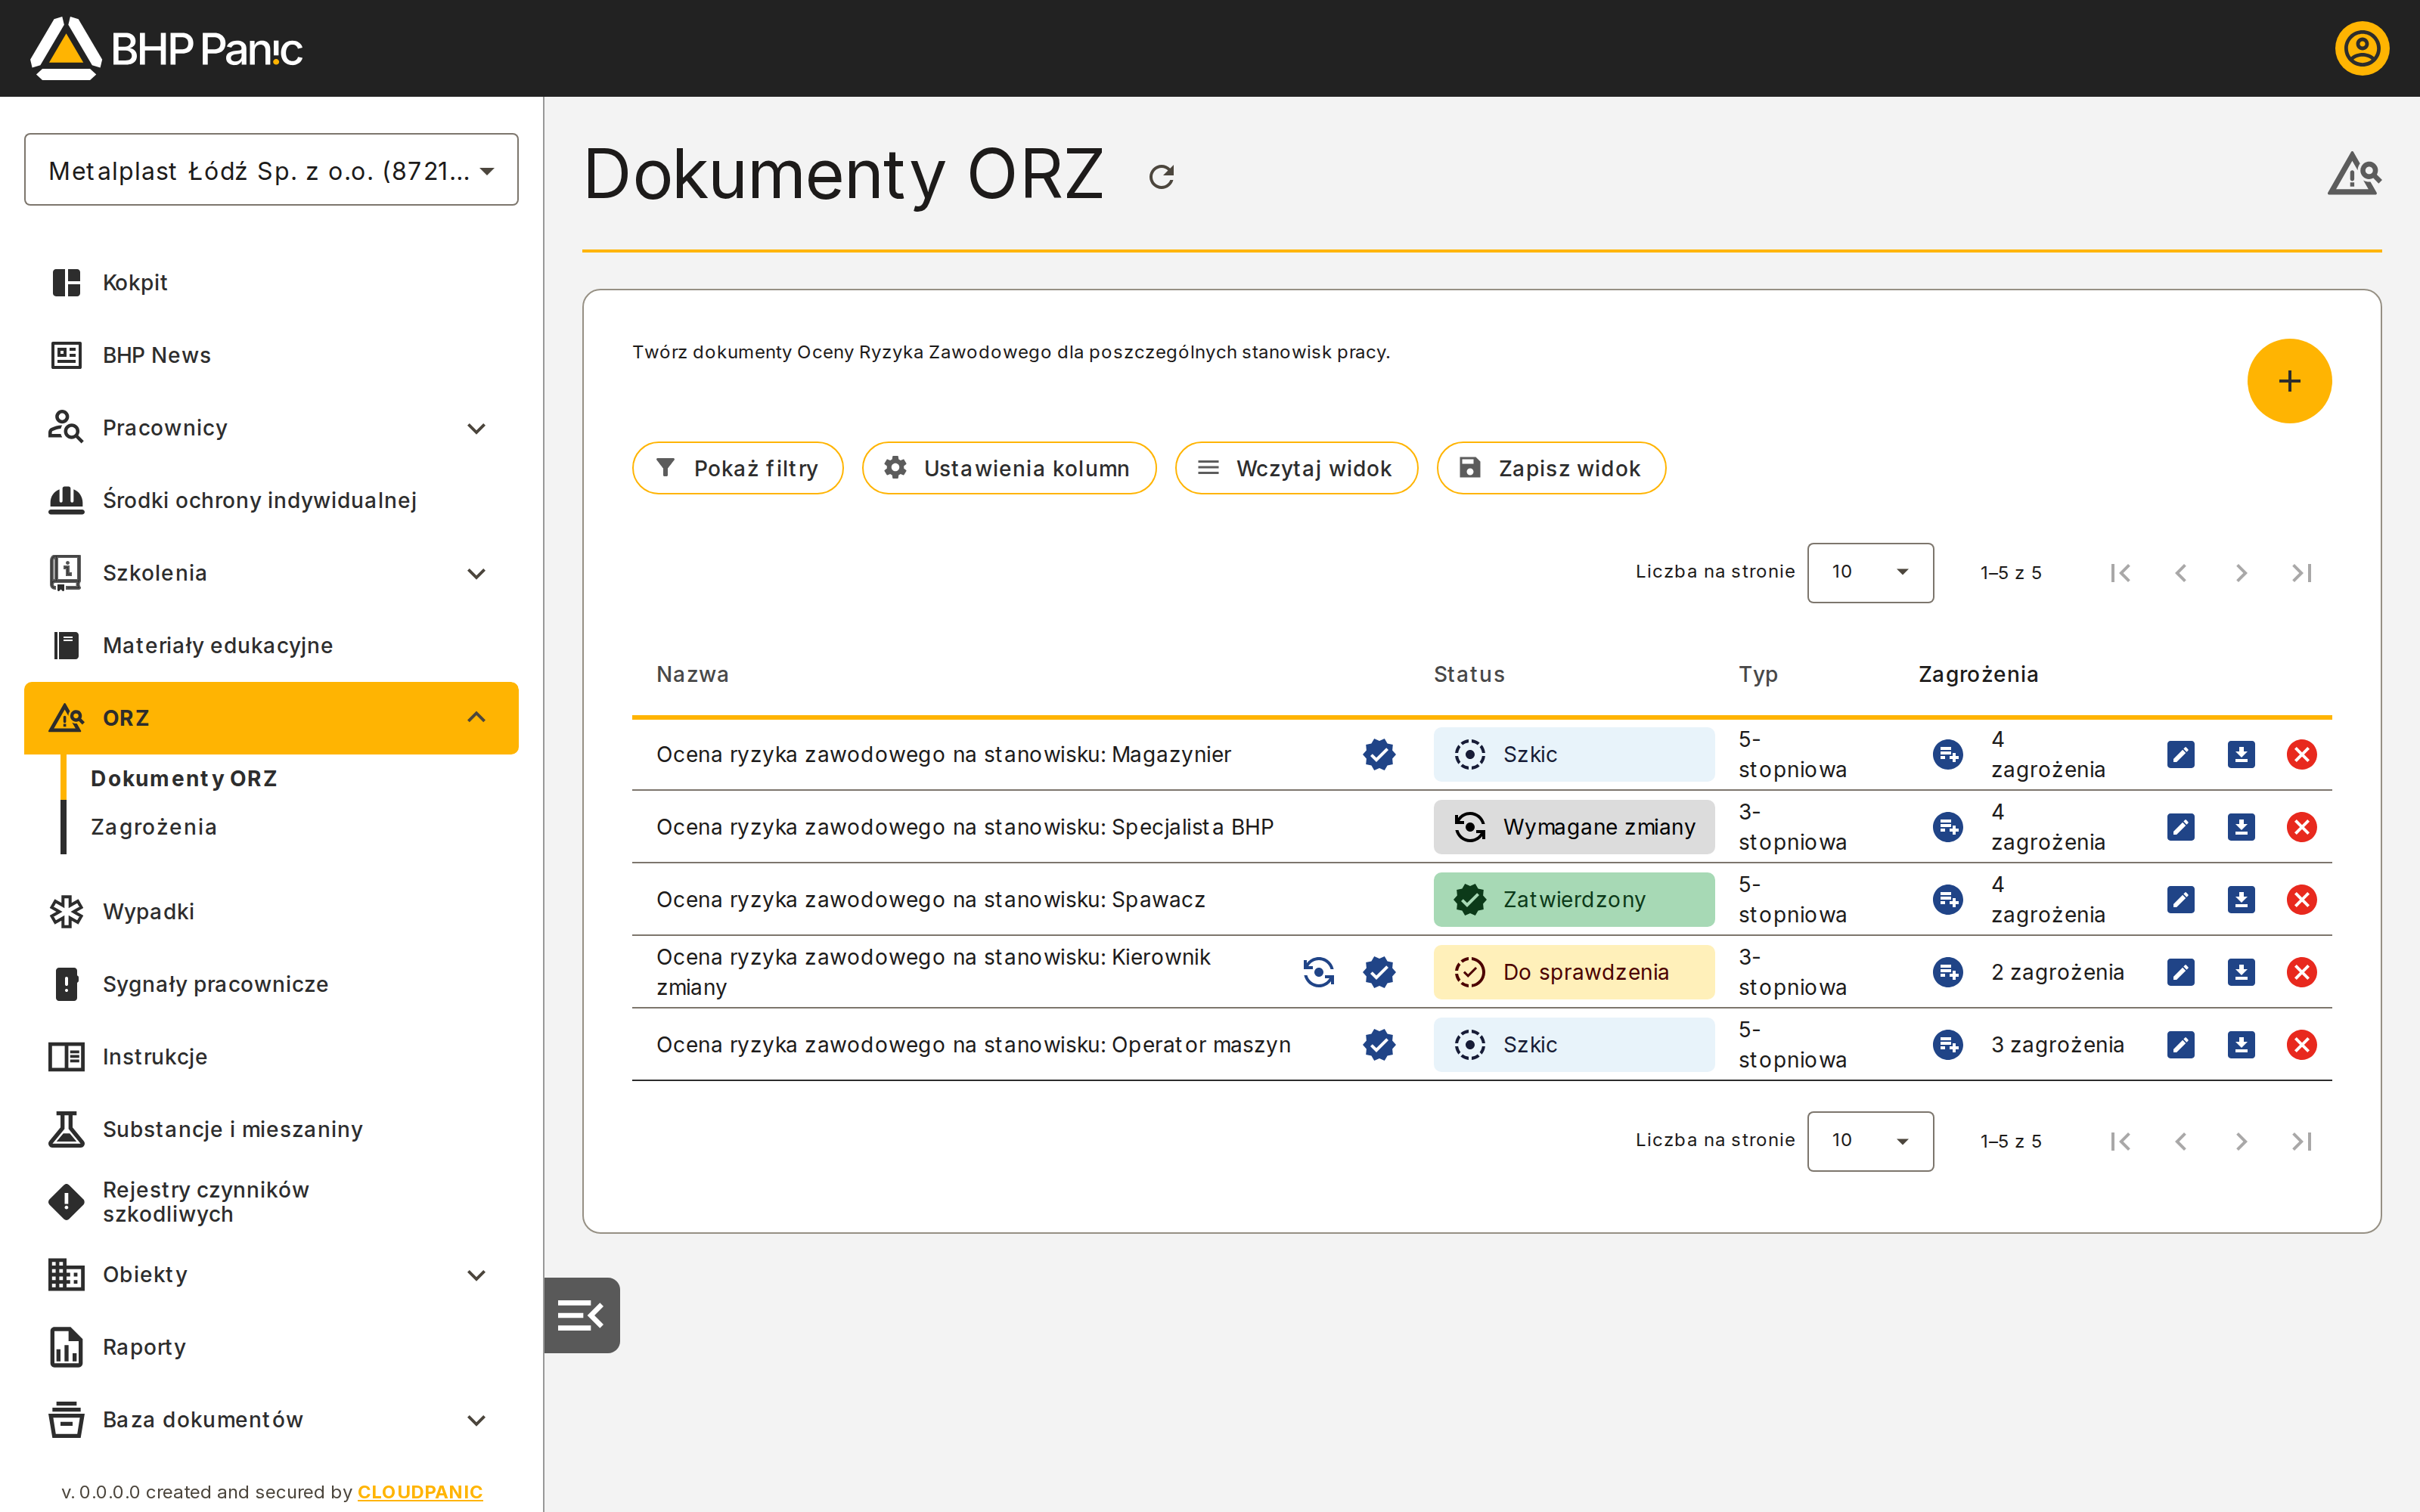Screen dimensions: 2420x1512
Task: Click Wczytaj widok
Action: (1296, 468)
